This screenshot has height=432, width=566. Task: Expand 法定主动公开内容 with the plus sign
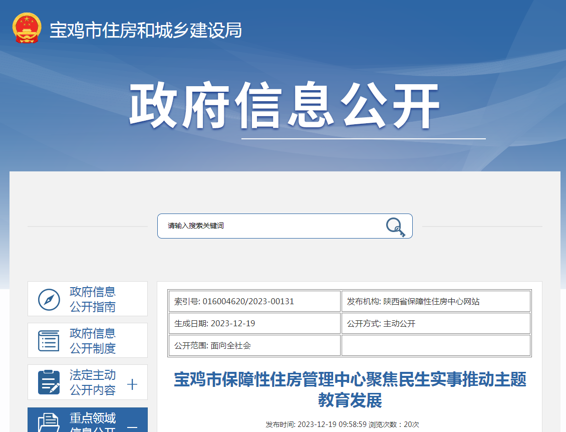[x=132, y=384]
